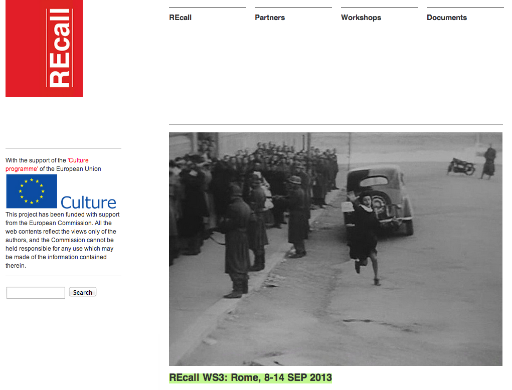The image size is (512, 390).
Task: Focus the search text field
Action: pos(36,293)
